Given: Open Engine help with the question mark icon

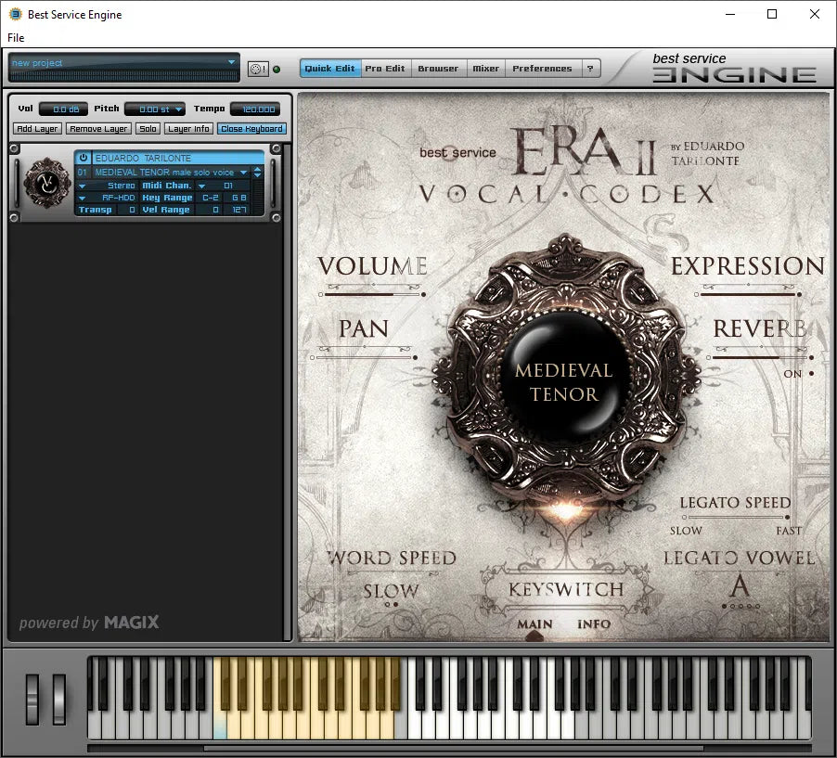Looking at the screenshot, I should pos(591,68).
